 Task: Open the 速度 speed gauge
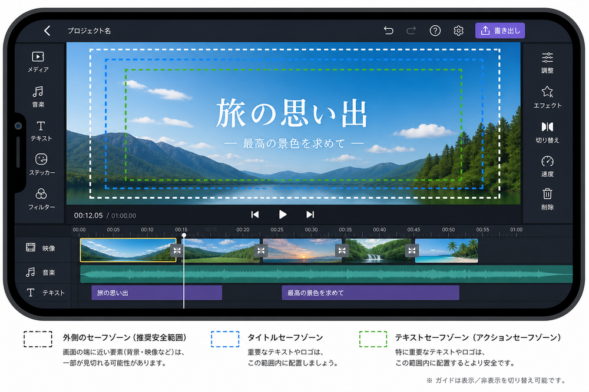[x=547, y=166]
